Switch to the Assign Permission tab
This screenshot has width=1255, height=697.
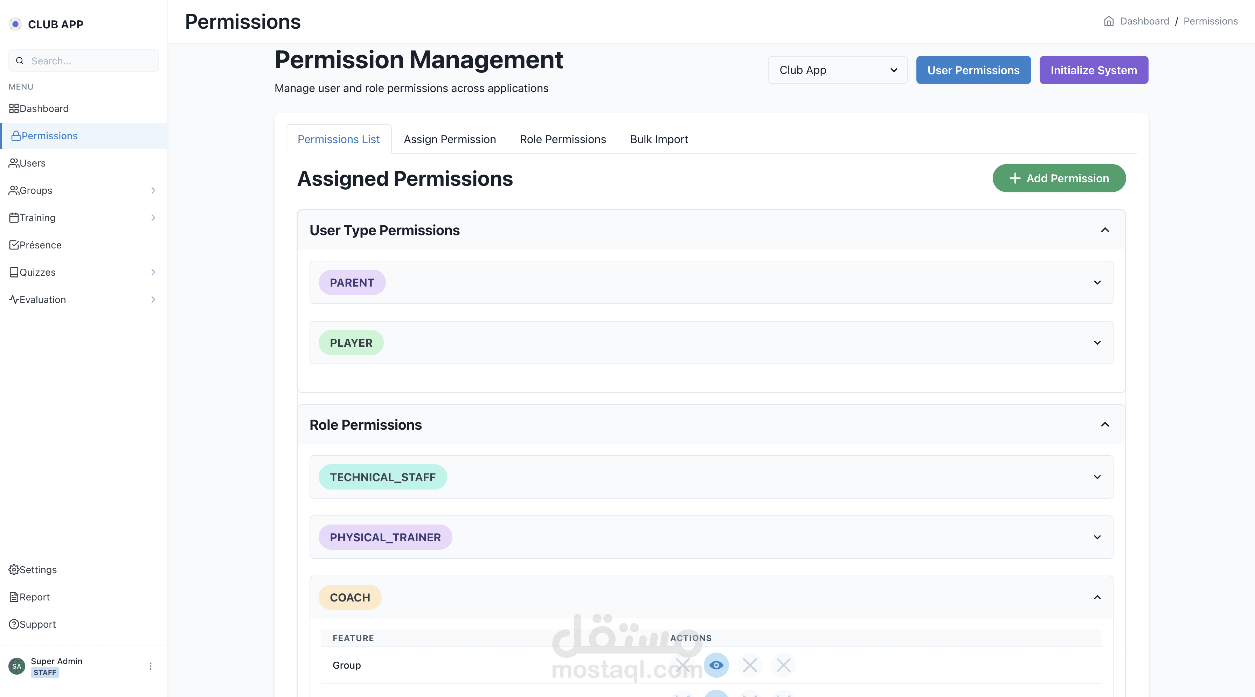(450, 139)
